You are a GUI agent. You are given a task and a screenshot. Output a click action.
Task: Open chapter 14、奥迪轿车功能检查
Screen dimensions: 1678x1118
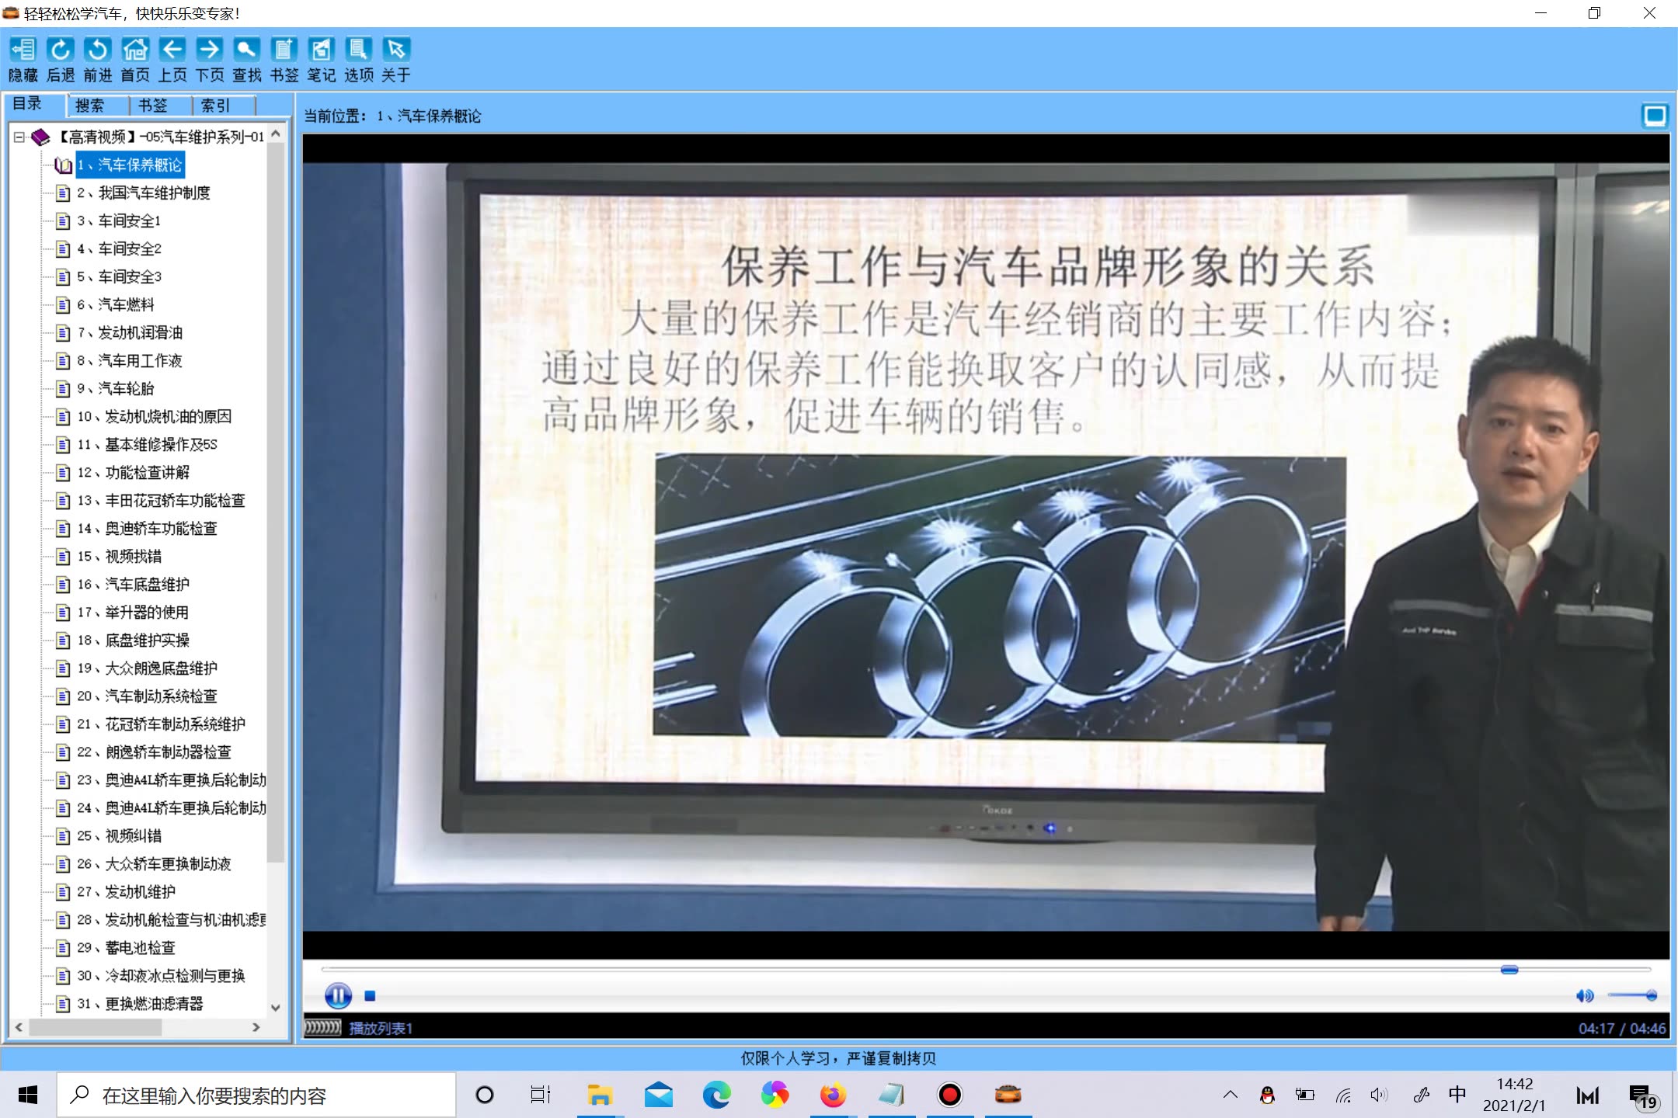(147, 529)
